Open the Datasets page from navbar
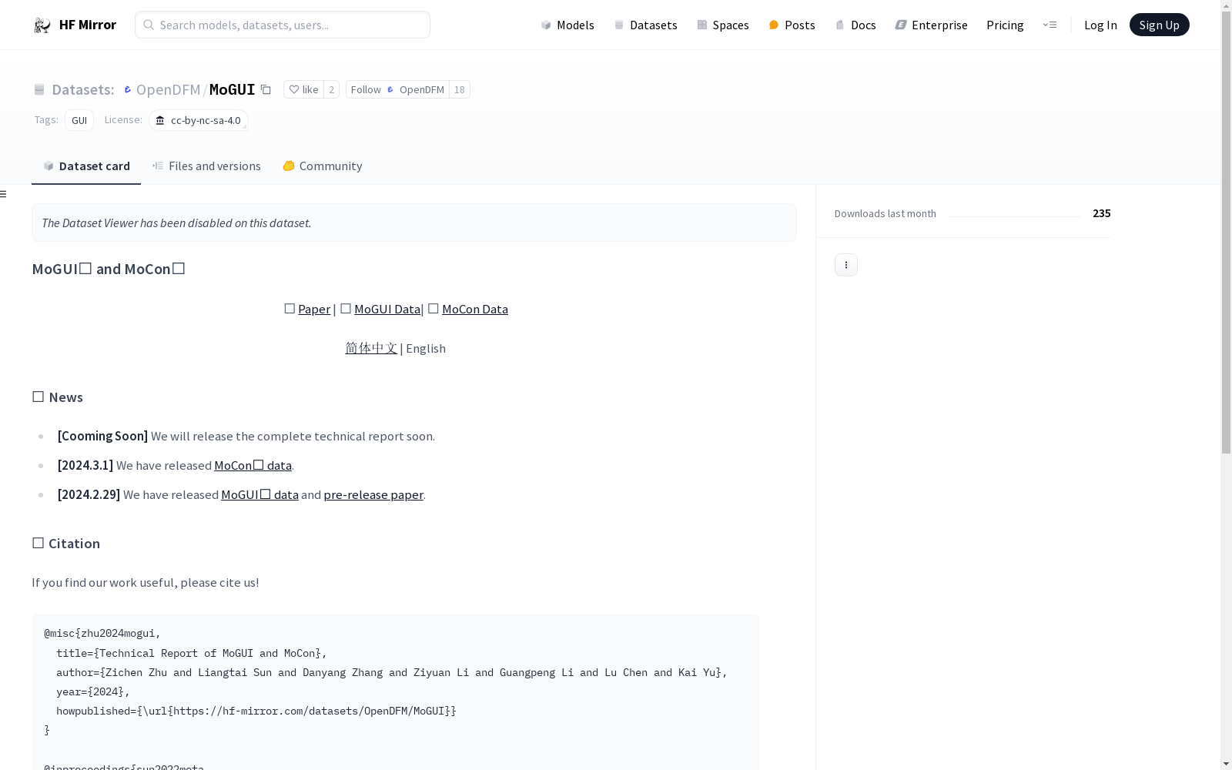 point(645,25)
